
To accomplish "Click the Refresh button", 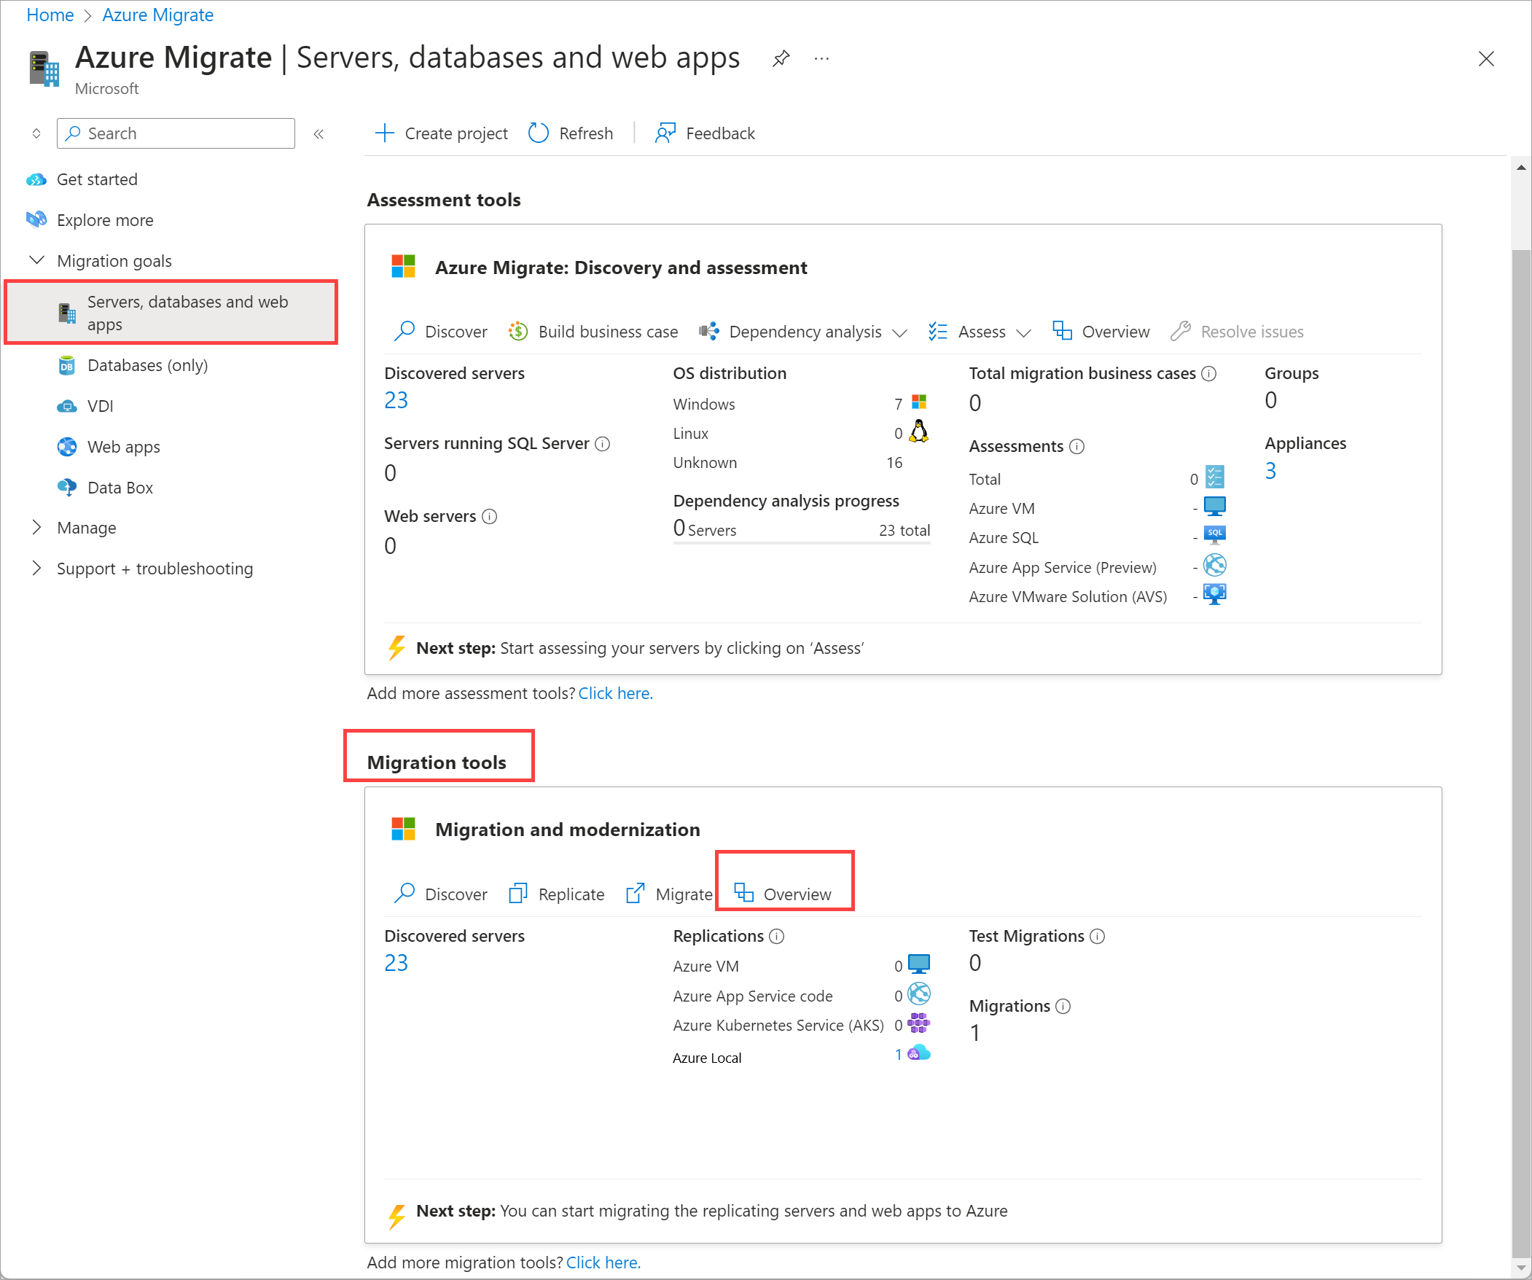I will point(571,133).
